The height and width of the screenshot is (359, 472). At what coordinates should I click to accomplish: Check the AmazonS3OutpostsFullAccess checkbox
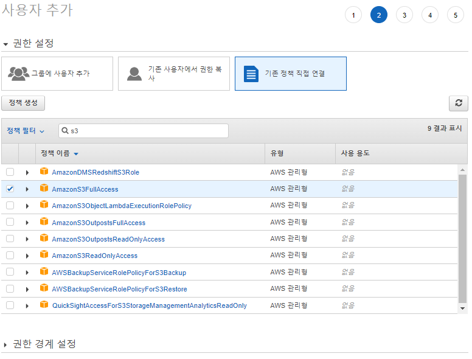click(x=10, y=222)
